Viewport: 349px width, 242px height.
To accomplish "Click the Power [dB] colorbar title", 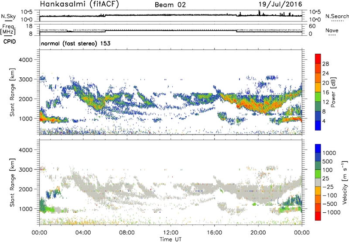I will 333,92.
